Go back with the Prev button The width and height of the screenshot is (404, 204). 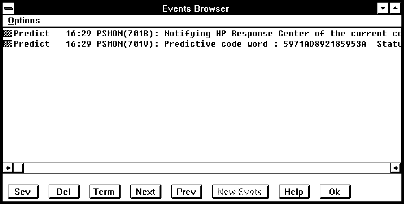pyautogui.click(x=186, y=192)
